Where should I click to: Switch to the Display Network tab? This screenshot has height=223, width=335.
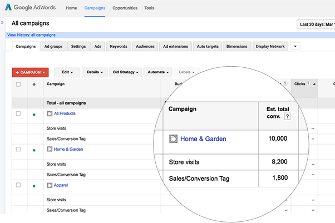[x=270, y=46]
